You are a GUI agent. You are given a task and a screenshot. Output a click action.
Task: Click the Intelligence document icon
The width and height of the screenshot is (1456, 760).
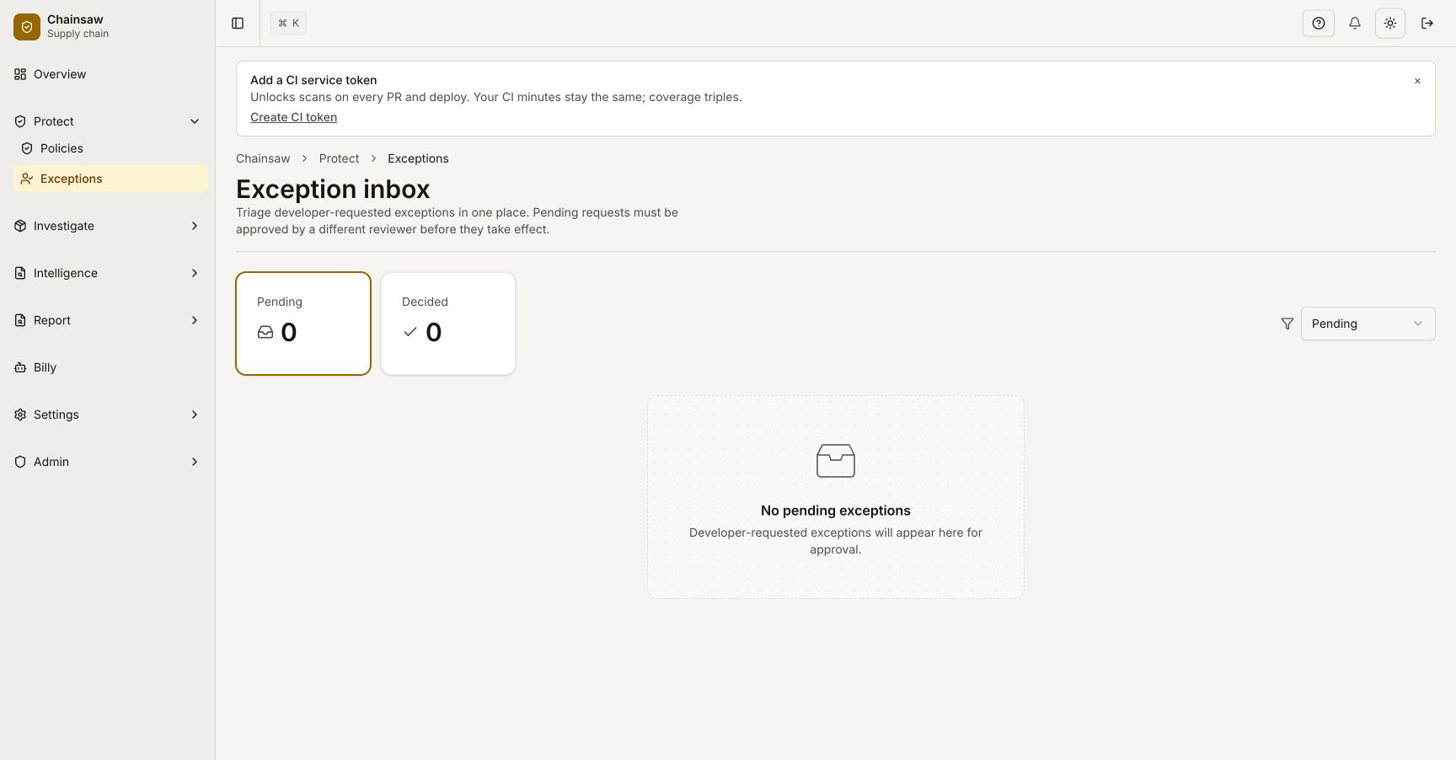pyautogui.click(x=20, y=273)
